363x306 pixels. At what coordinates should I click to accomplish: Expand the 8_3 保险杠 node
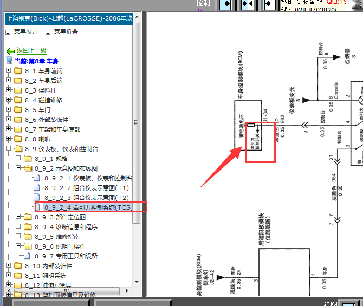[x=8, y=89]
